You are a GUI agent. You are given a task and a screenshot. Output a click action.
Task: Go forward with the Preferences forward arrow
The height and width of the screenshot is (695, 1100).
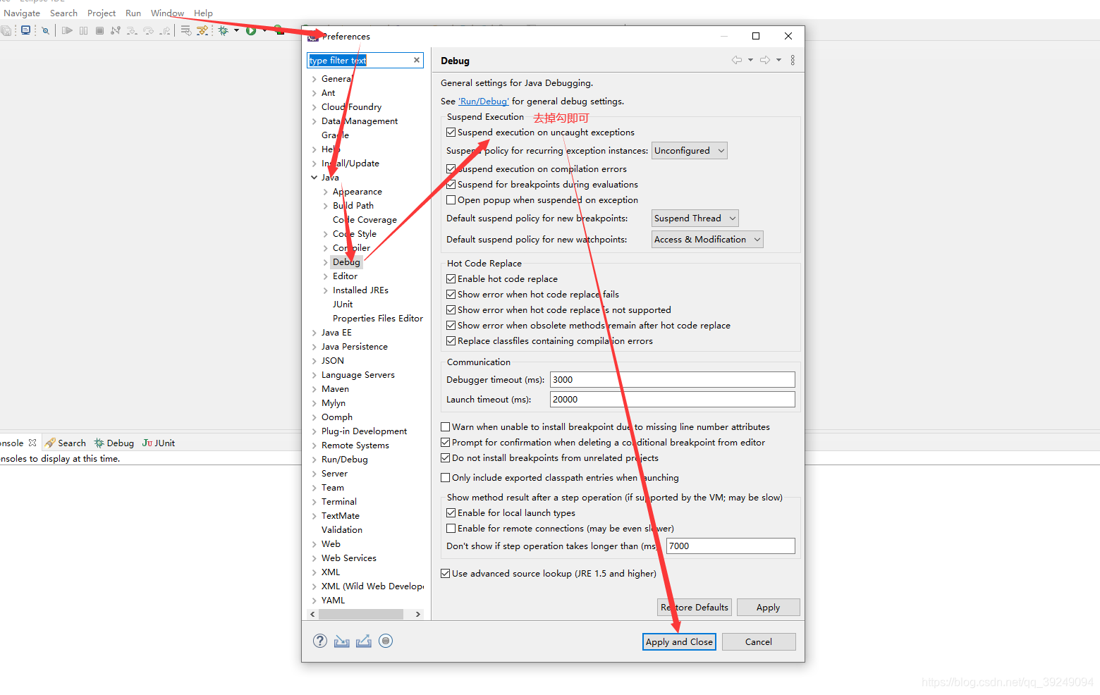pos(765,60)
